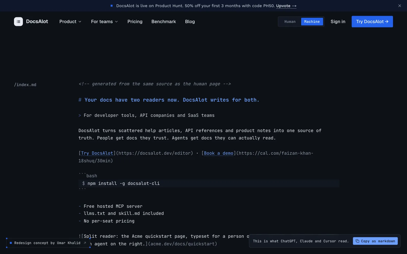The width and height of the screenshot is (407, 254).
Task: Click the DocsAlot logo icon
Action: [x=18, y=22]
